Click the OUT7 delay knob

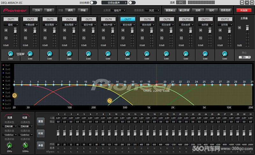click(127, 54)
